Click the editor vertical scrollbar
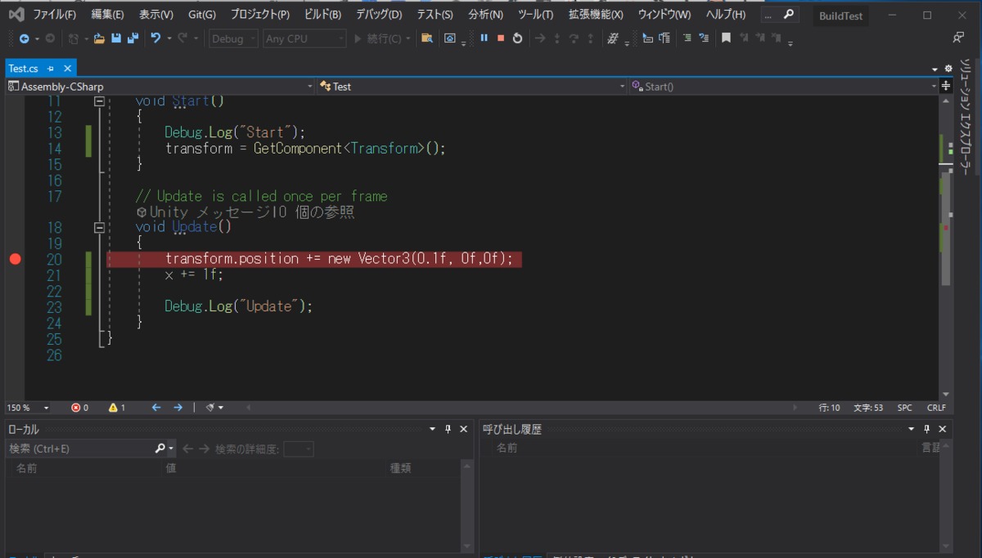This screenshot has width=982, height=558. [946, 248]
